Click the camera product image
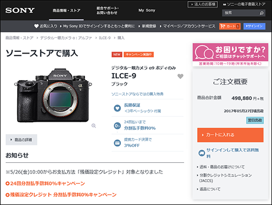This screenshot has width=272, height=205. tap(53, 95)
